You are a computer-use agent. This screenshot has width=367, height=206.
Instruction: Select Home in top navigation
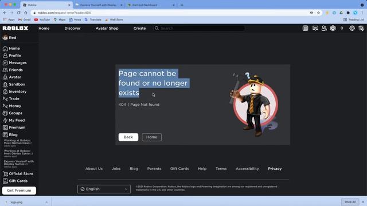44,28
